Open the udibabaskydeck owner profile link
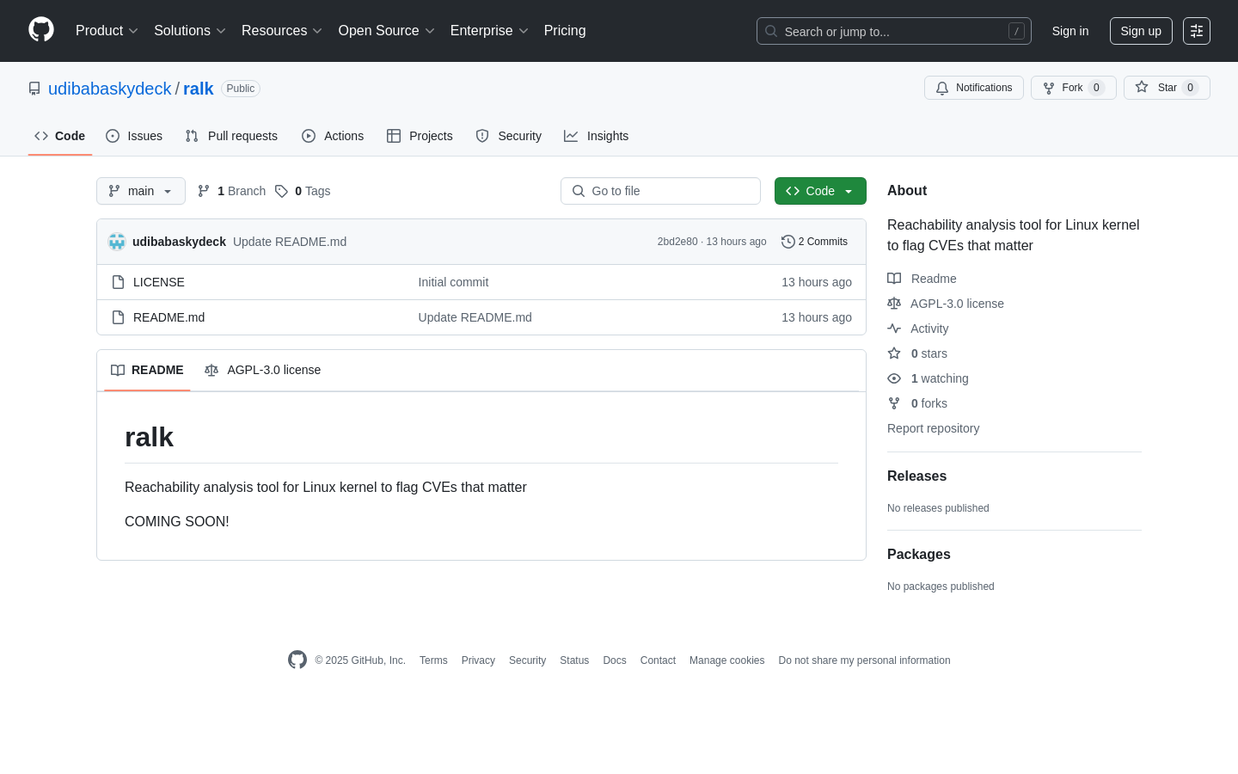This screenshot has width=1238, height=774. pos(110,89)
